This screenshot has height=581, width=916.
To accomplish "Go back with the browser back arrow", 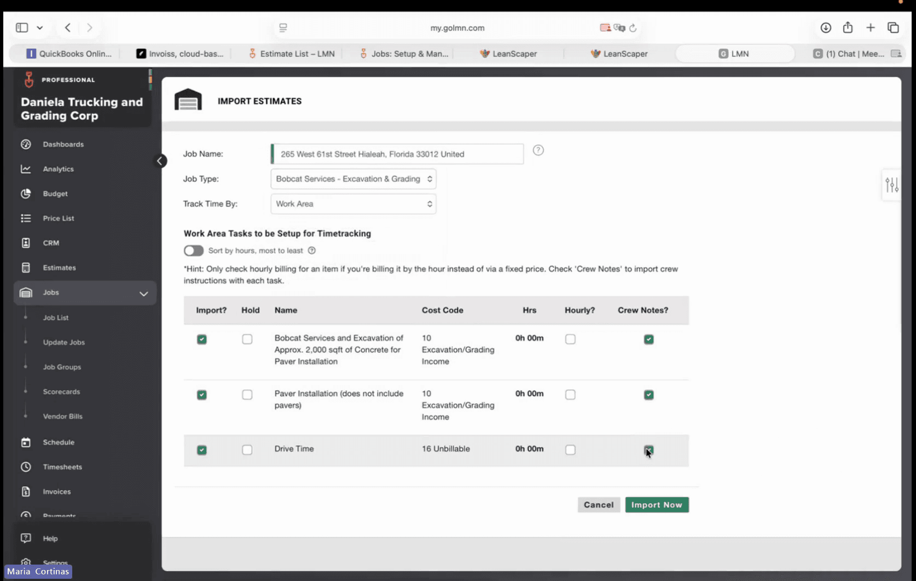I will [68, 27].
